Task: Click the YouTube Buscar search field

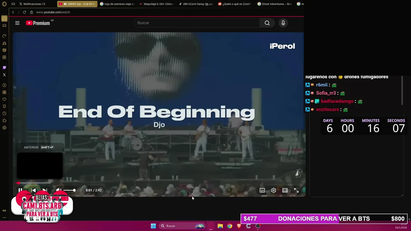Action: tap(197, 23)
